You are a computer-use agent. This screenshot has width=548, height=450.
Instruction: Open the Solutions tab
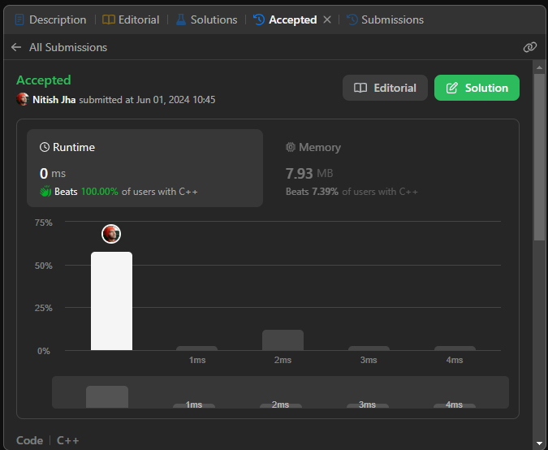(x=206, y=19)
